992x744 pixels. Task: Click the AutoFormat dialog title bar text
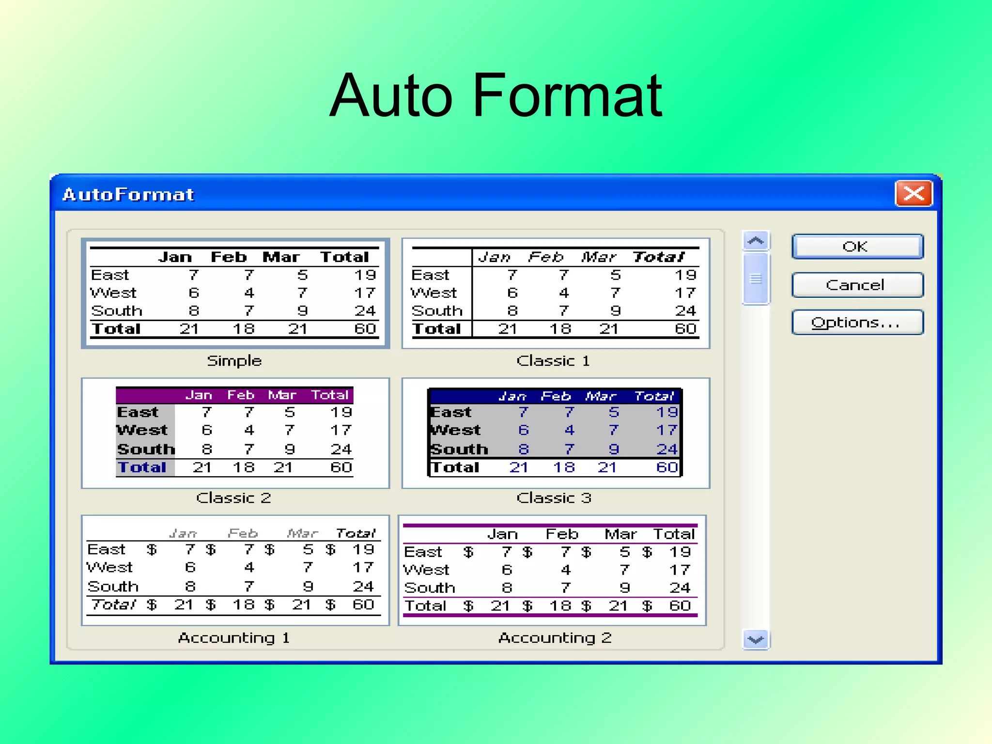click(128, 195)
